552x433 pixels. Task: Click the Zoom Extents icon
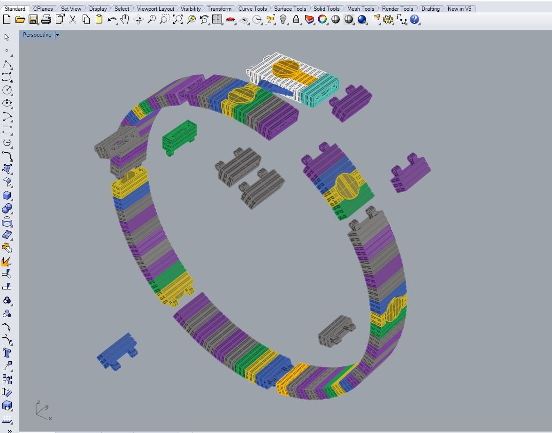click(178, 19)
